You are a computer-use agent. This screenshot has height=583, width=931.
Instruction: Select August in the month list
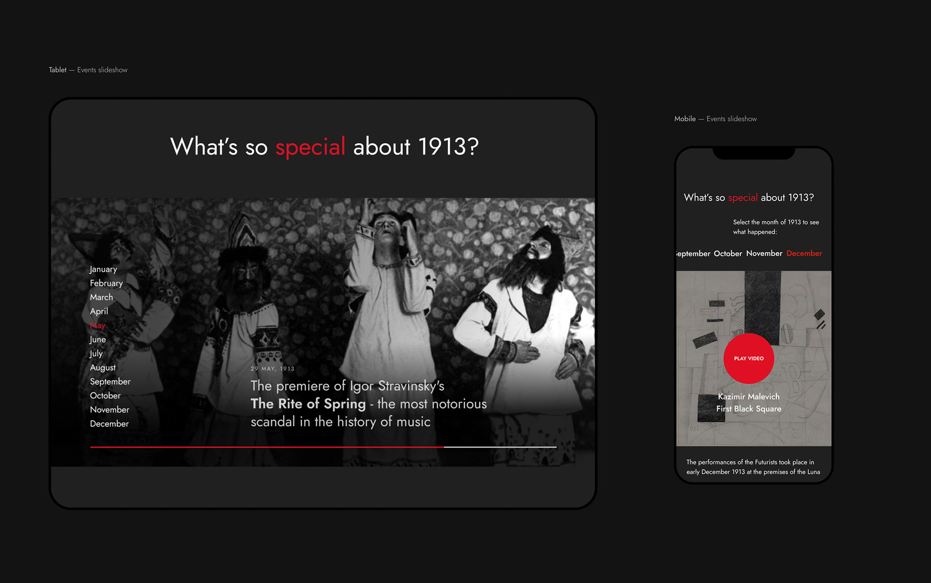103,367
